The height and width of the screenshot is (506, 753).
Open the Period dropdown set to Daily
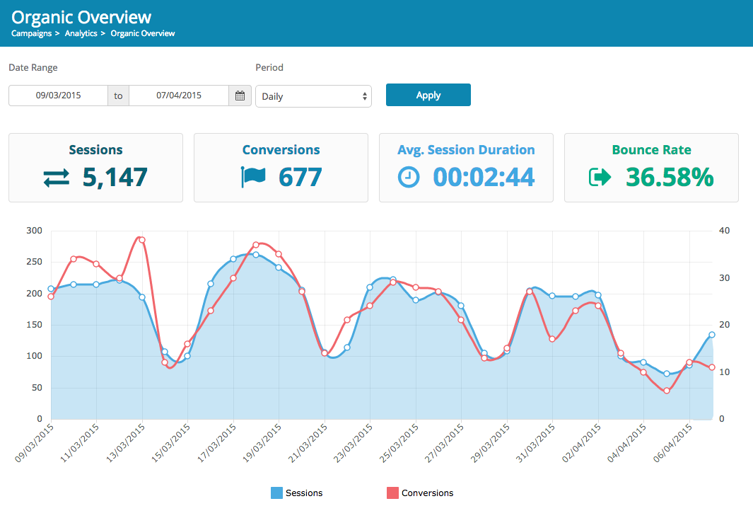pyautogui.click(x=313, y=96)
